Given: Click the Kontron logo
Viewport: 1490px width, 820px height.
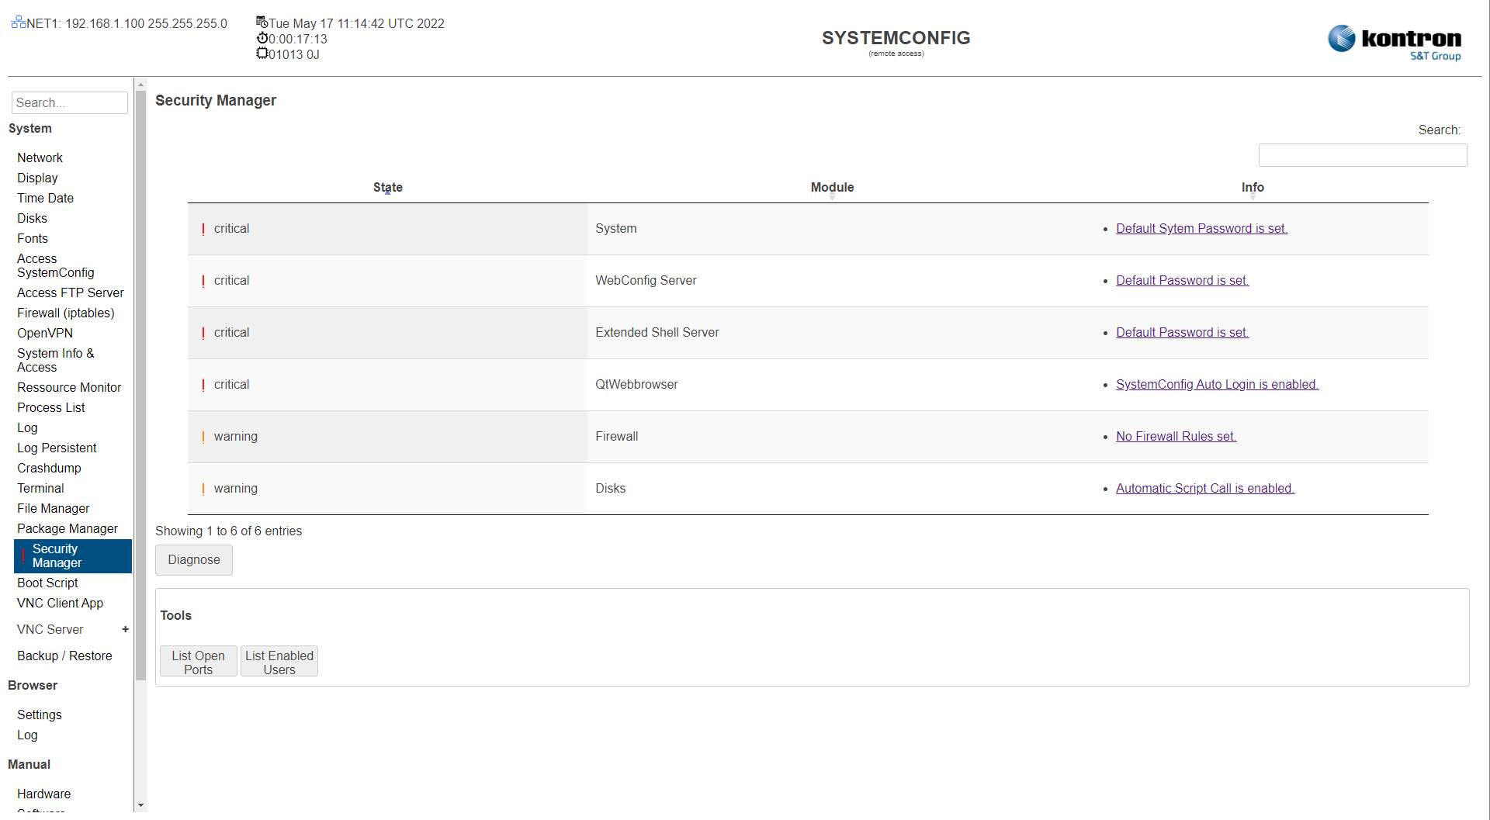Looking at the screenshot, I should pos(1394,41).
